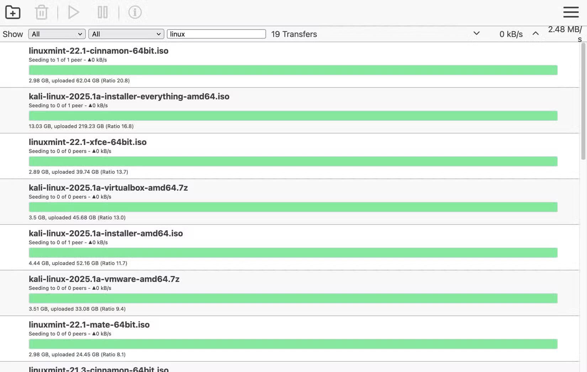This screenshot has height=372, width=587.
Task: Click 'Seeding to 1 of 1 peer' status
Action: pyautogui.click(x=55, y=60)
